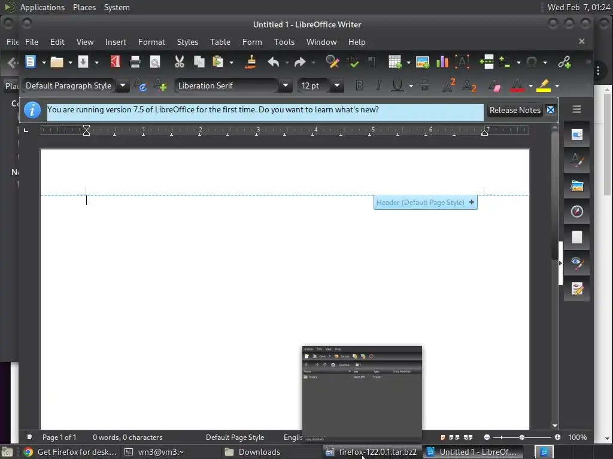Expand the Save options arrow
The width and height of the screenshot is (613, 459).
point(96,62)
